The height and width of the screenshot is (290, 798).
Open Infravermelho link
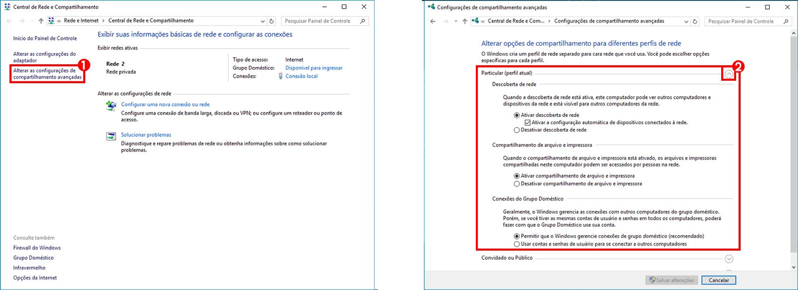(29, 268)
